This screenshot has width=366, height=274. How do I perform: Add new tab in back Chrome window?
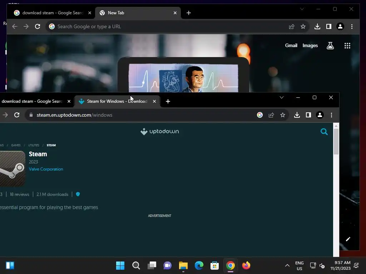point(189,13)
